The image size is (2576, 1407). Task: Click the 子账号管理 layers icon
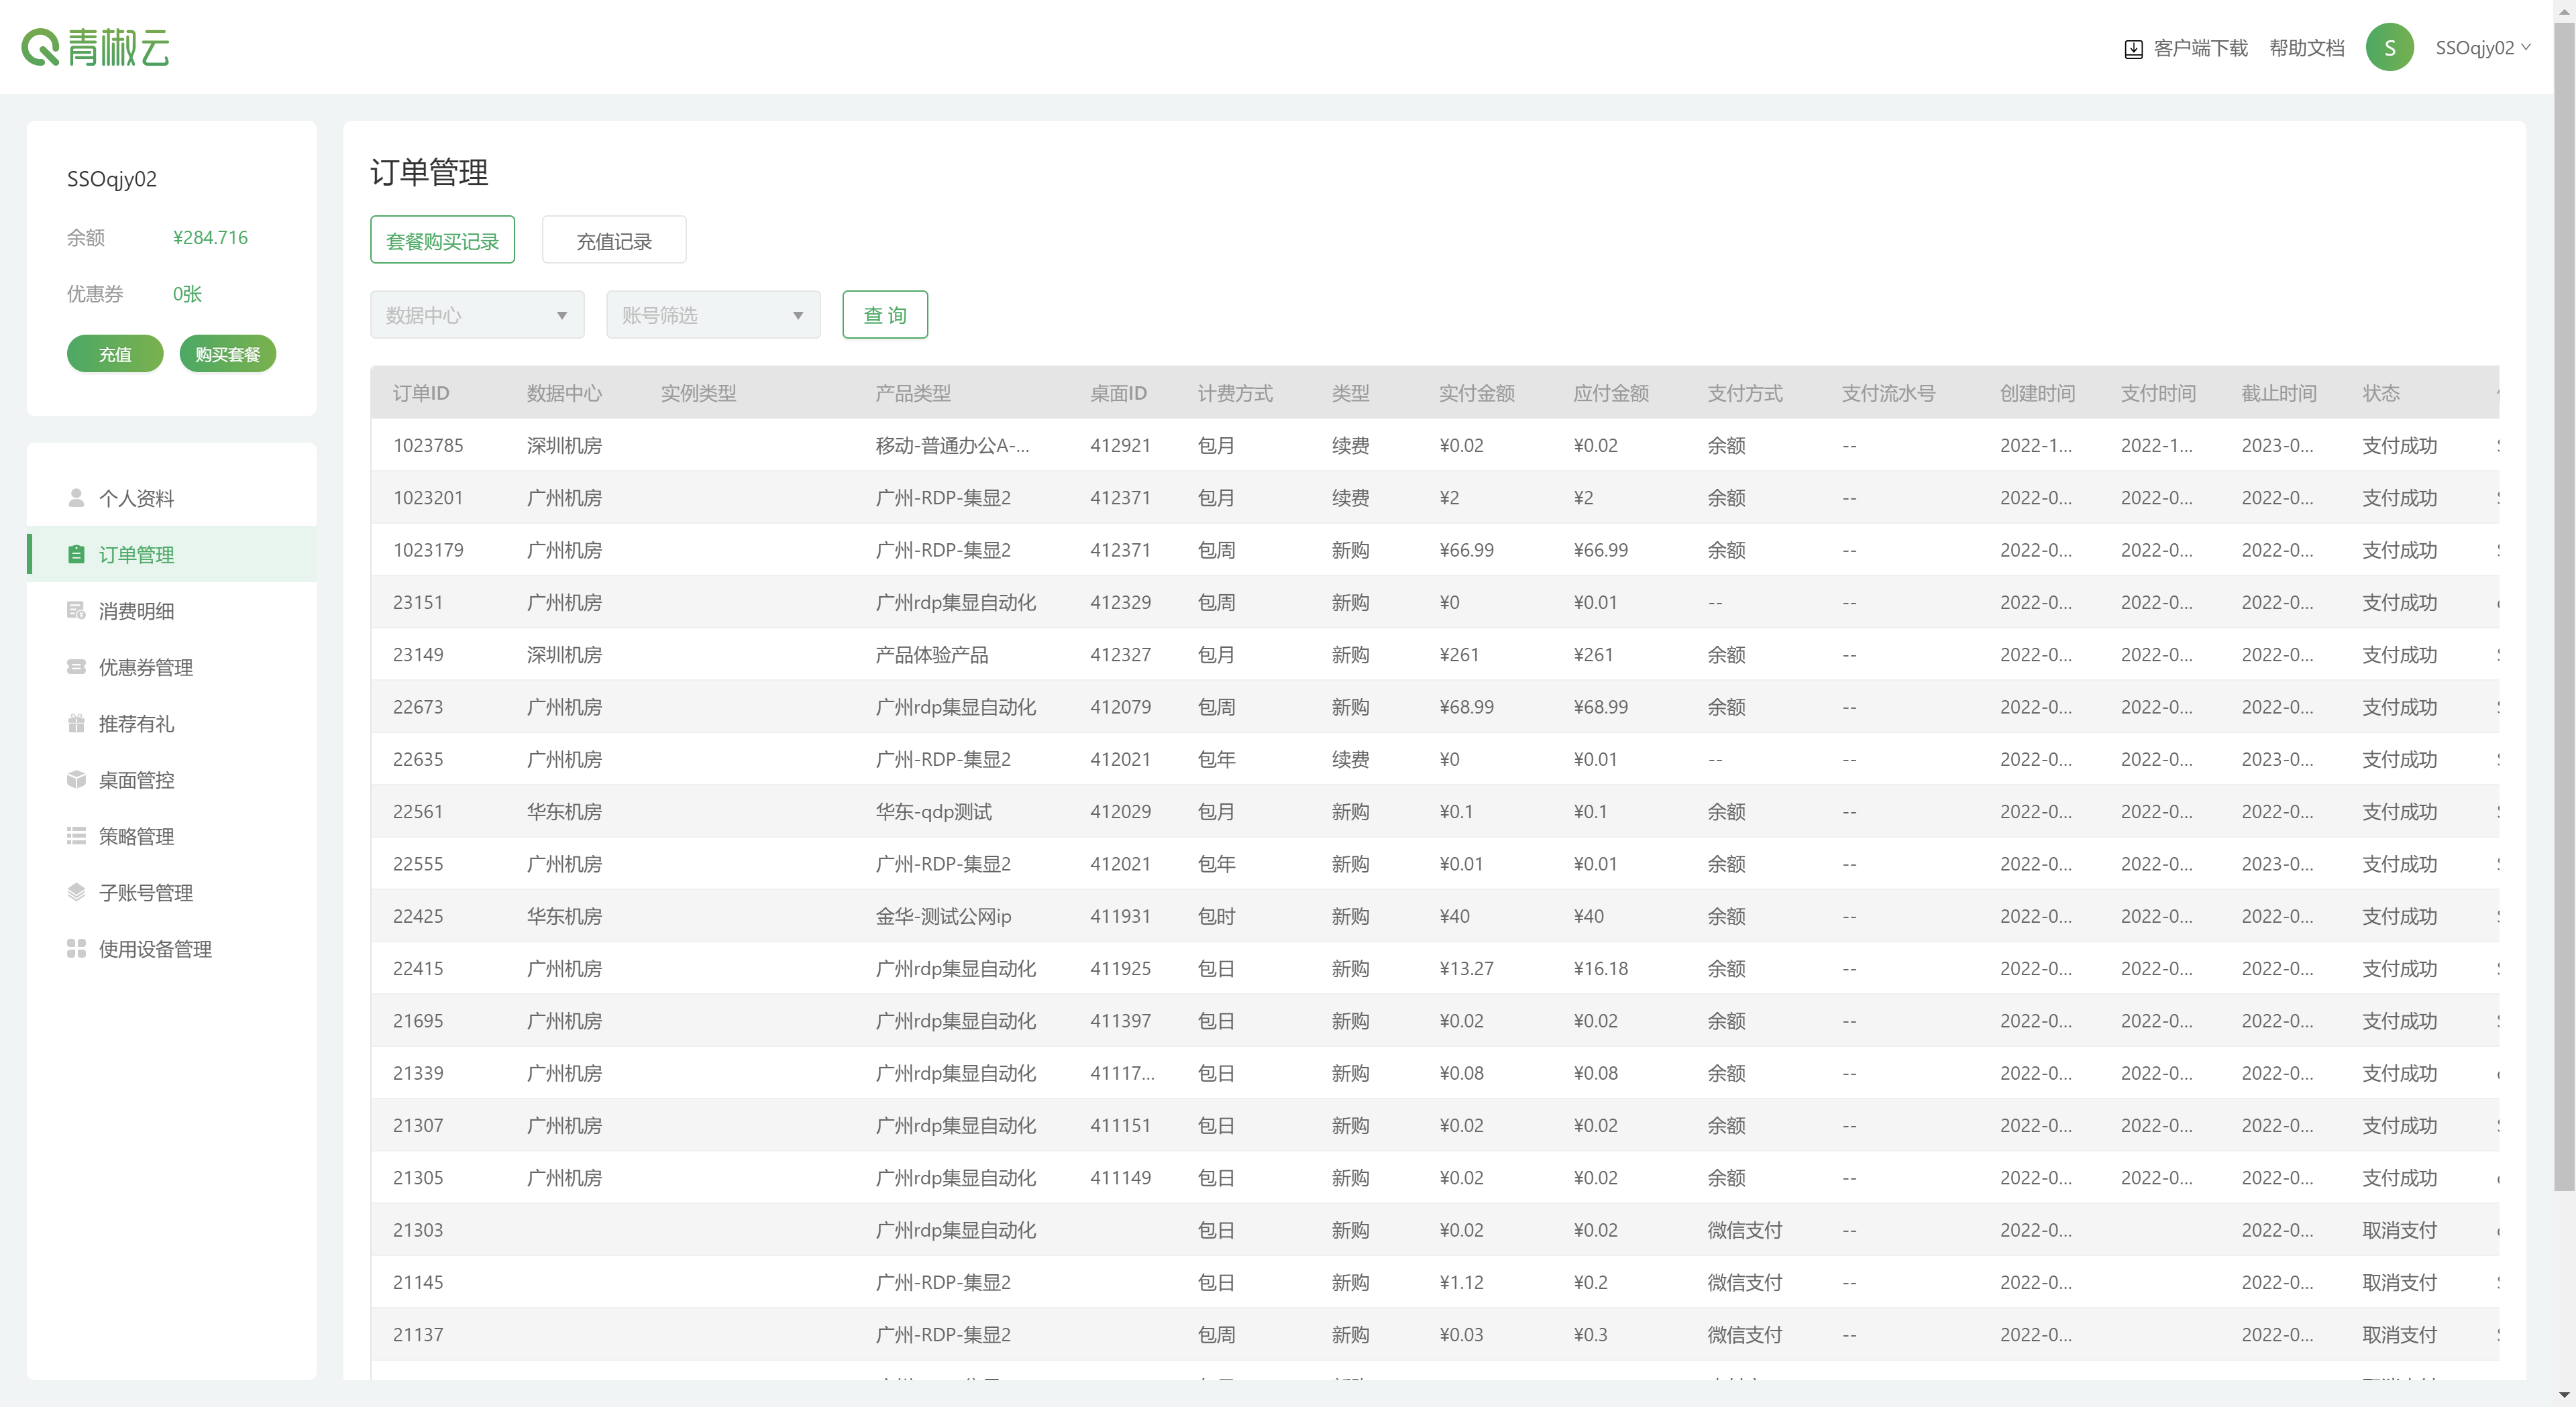pyautogui.click(x=76, y=892)
